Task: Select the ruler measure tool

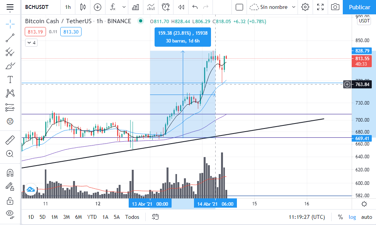Action: [x=10, y=140]
